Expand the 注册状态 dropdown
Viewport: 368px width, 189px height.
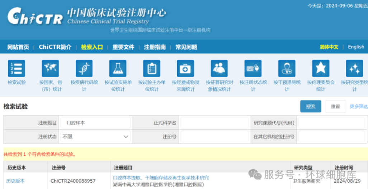95,137
